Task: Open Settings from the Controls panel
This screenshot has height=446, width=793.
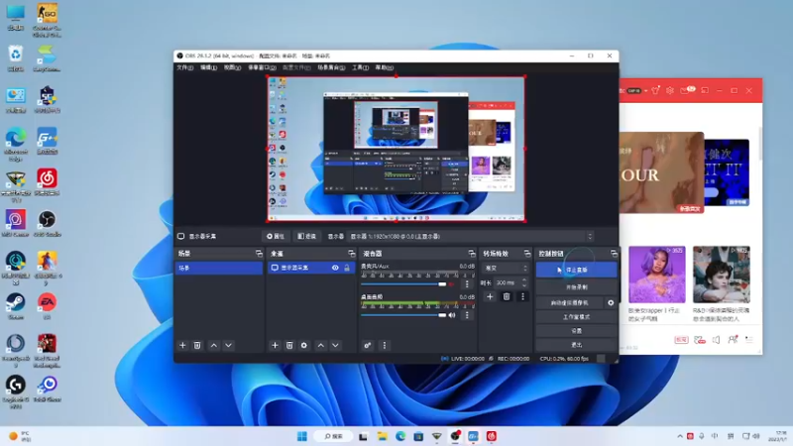Action: tap(576, 331)
